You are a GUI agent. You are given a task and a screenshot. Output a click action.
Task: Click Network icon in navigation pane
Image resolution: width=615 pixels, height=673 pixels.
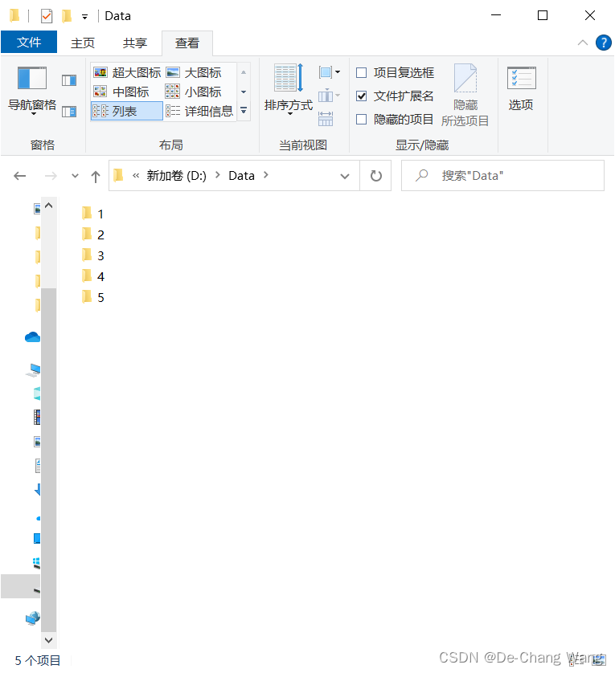point(33,618)
